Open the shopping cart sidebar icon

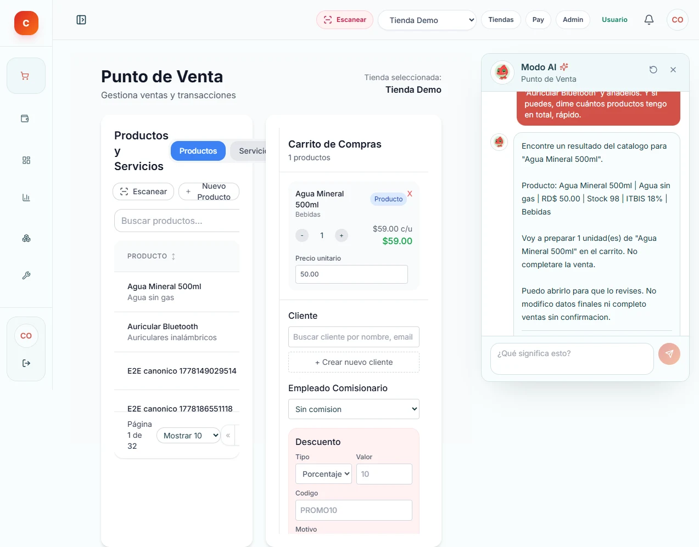(26, 76)
